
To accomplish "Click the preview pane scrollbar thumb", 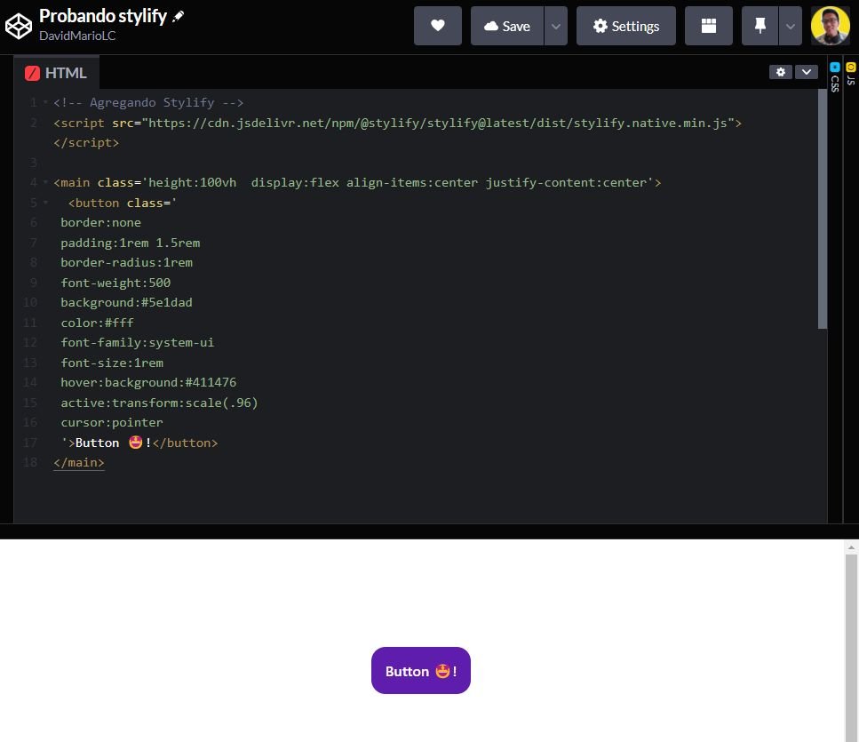I will tap(851, 649).
